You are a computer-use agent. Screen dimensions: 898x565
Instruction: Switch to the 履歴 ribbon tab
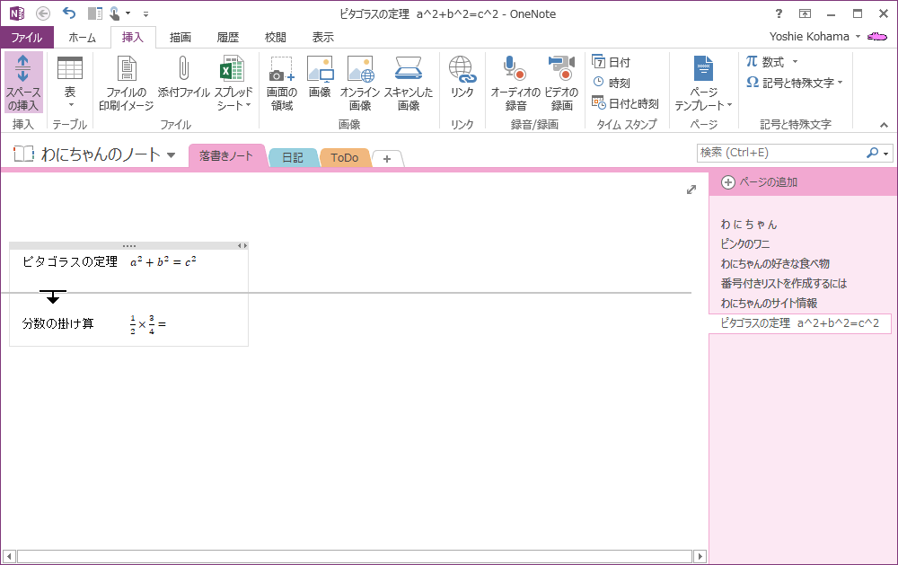pyautogui.click(x=228, y=37)
